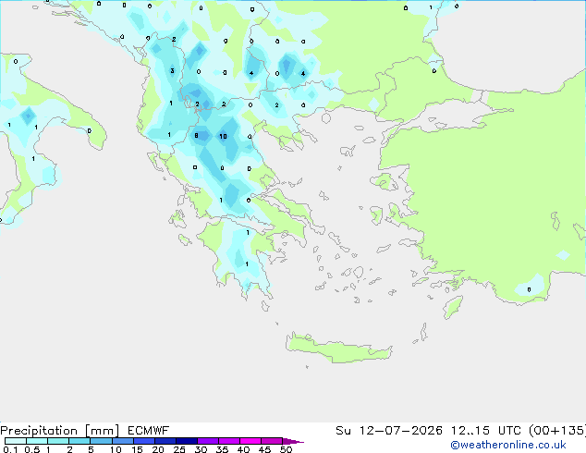
Task: Click the 25–30 mm dark navy legend box
Action: pos(186,441)
